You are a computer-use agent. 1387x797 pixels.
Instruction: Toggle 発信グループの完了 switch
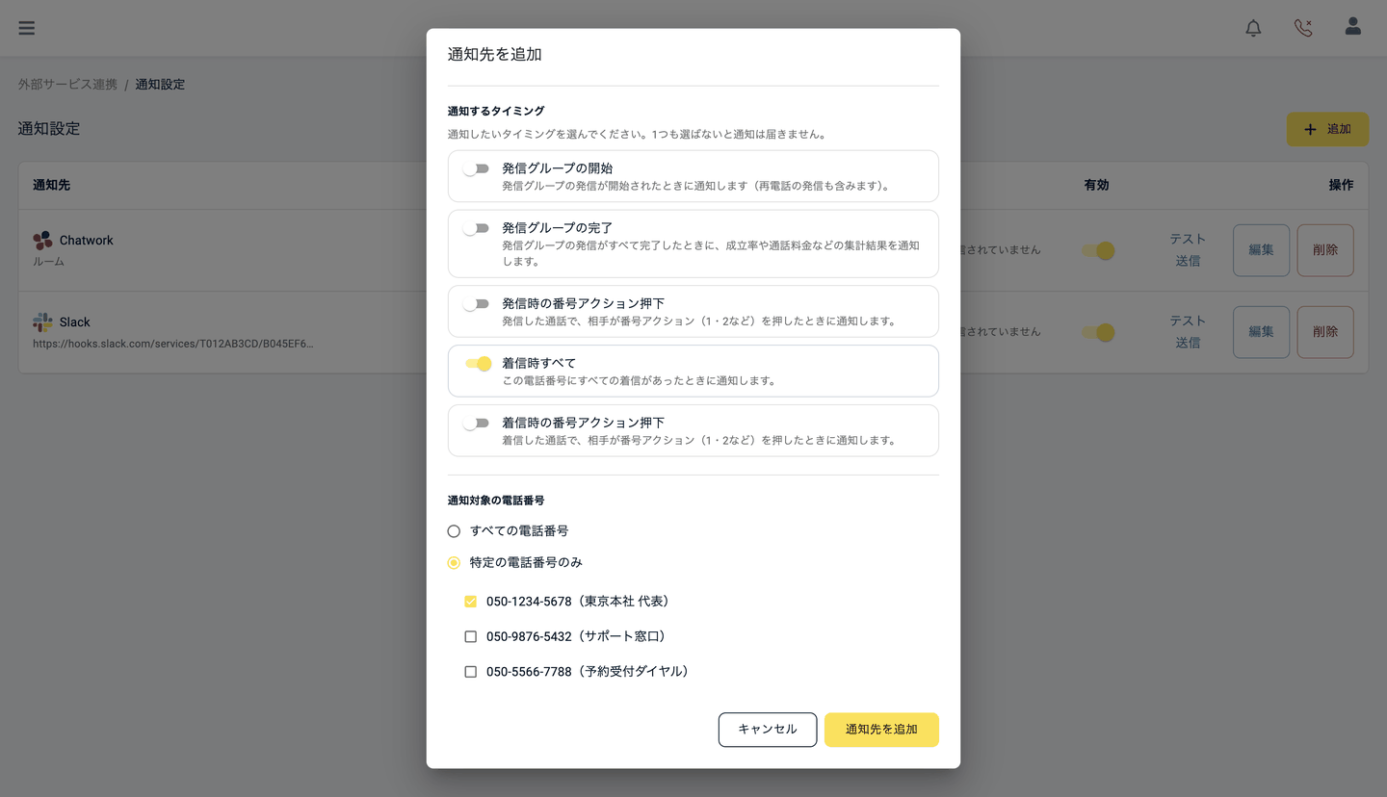point(476,228)
